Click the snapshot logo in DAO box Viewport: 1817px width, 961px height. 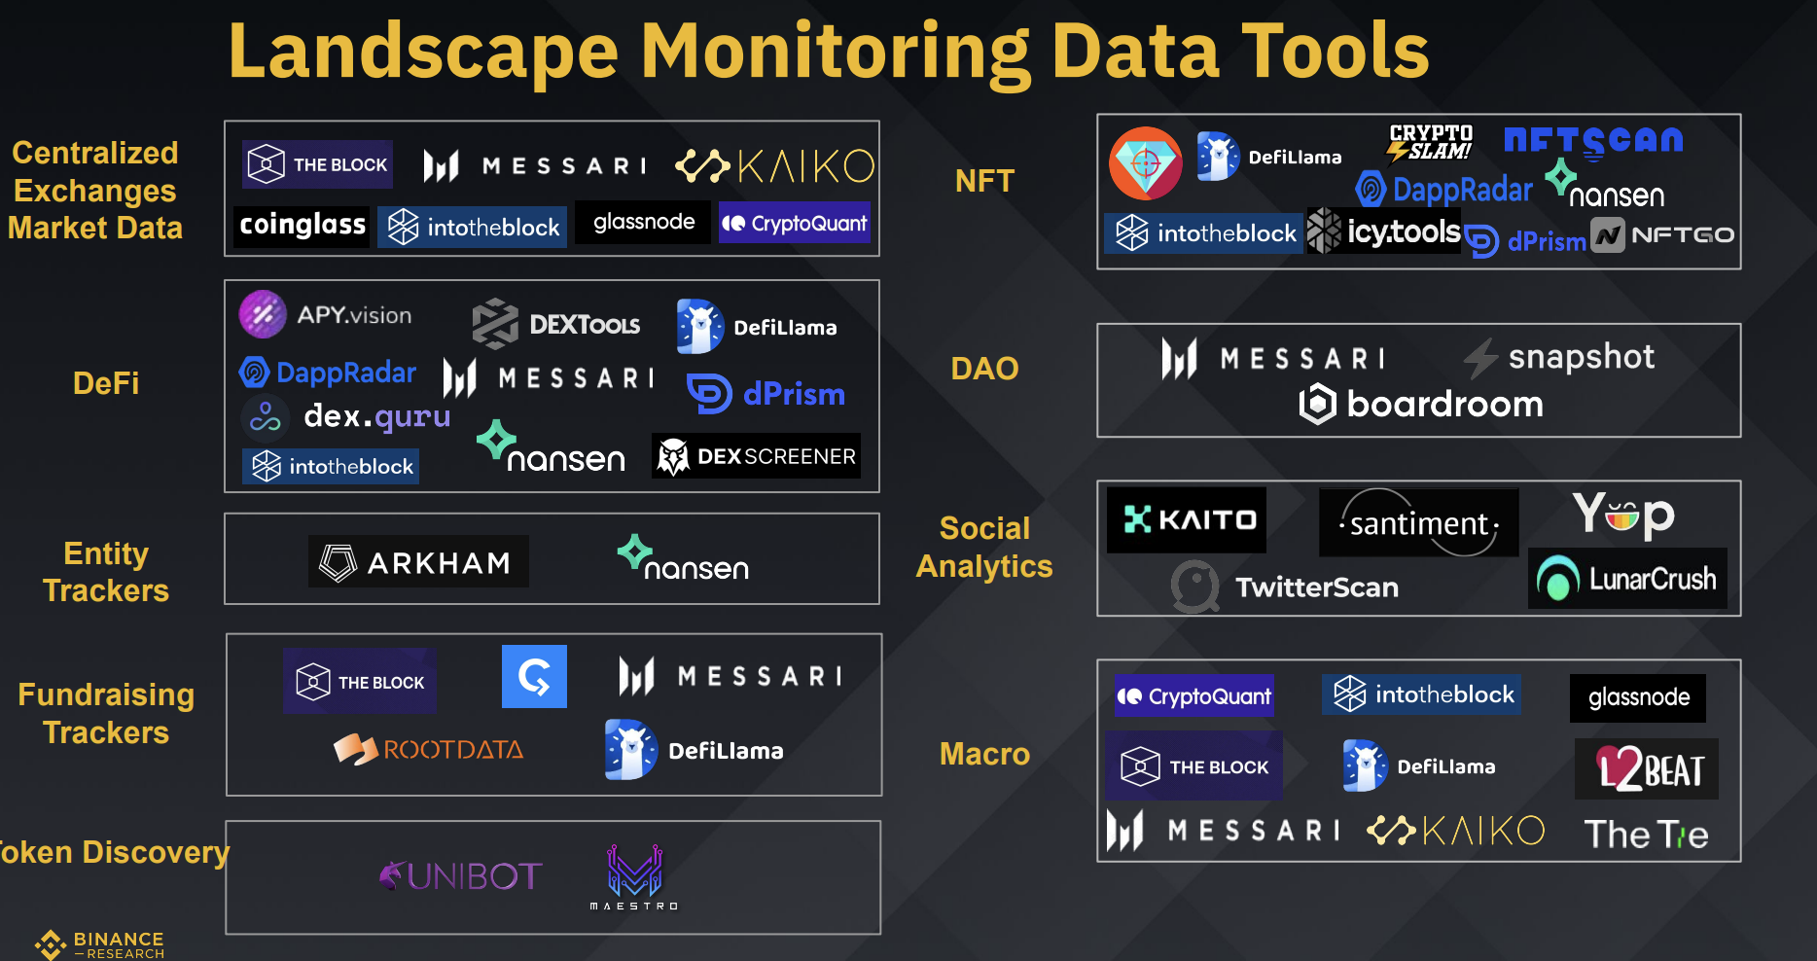(1559, 358)
